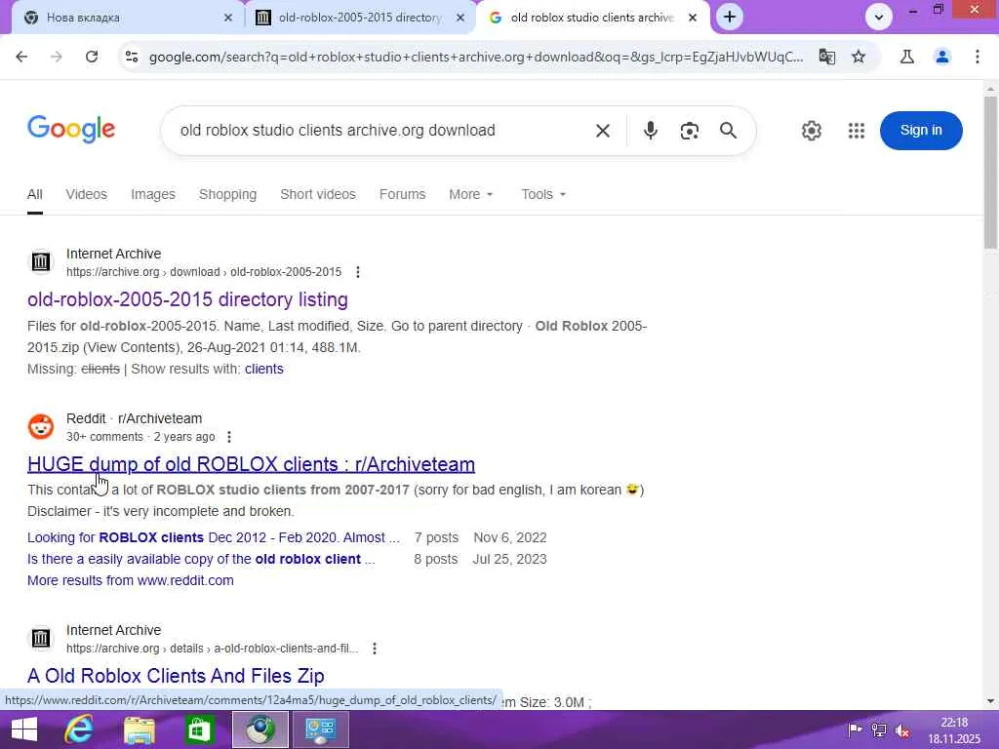This screenshot has width=999, height=749.
Task: Open the muted volume tray icon
Action: (x=902, y=730)
